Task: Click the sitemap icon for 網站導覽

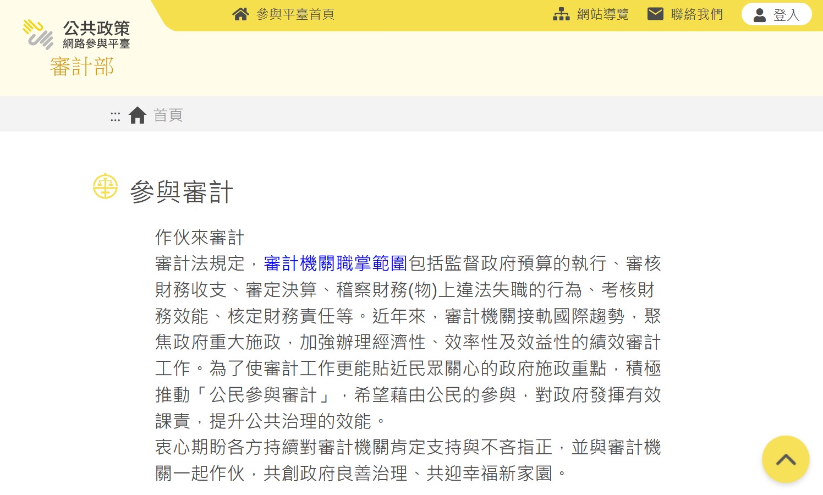Action: [561, 14]
